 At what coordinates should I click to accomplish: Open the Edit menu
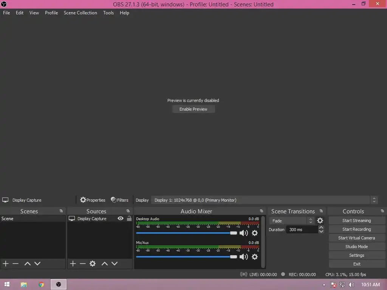tap(20, 13)
